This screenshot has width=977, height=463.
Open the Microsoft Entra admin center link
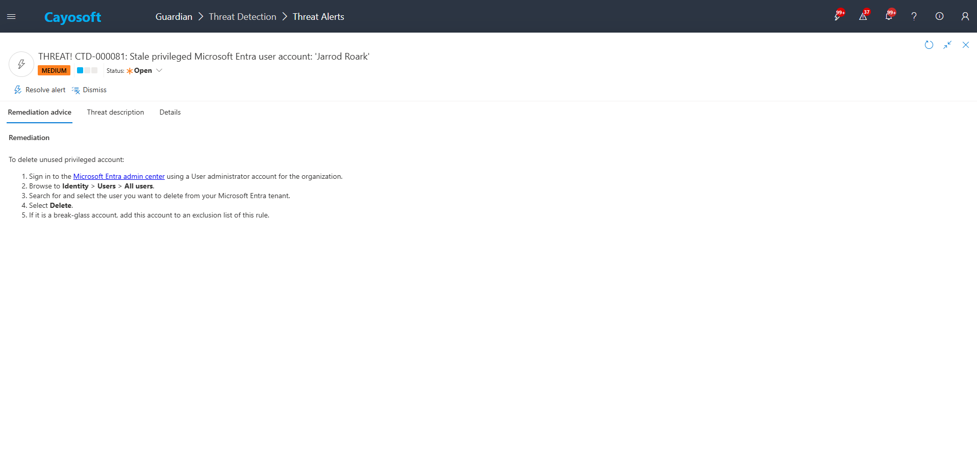click(119, 177)
